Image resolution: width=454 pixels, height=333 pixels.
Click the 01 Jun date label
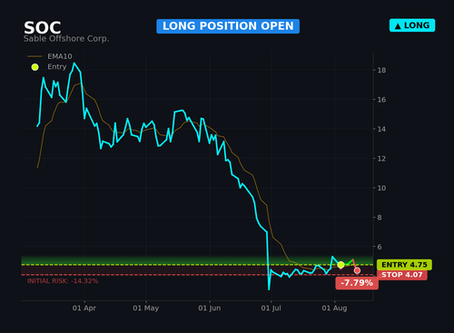pyautogui.click(x=210, y=309)
